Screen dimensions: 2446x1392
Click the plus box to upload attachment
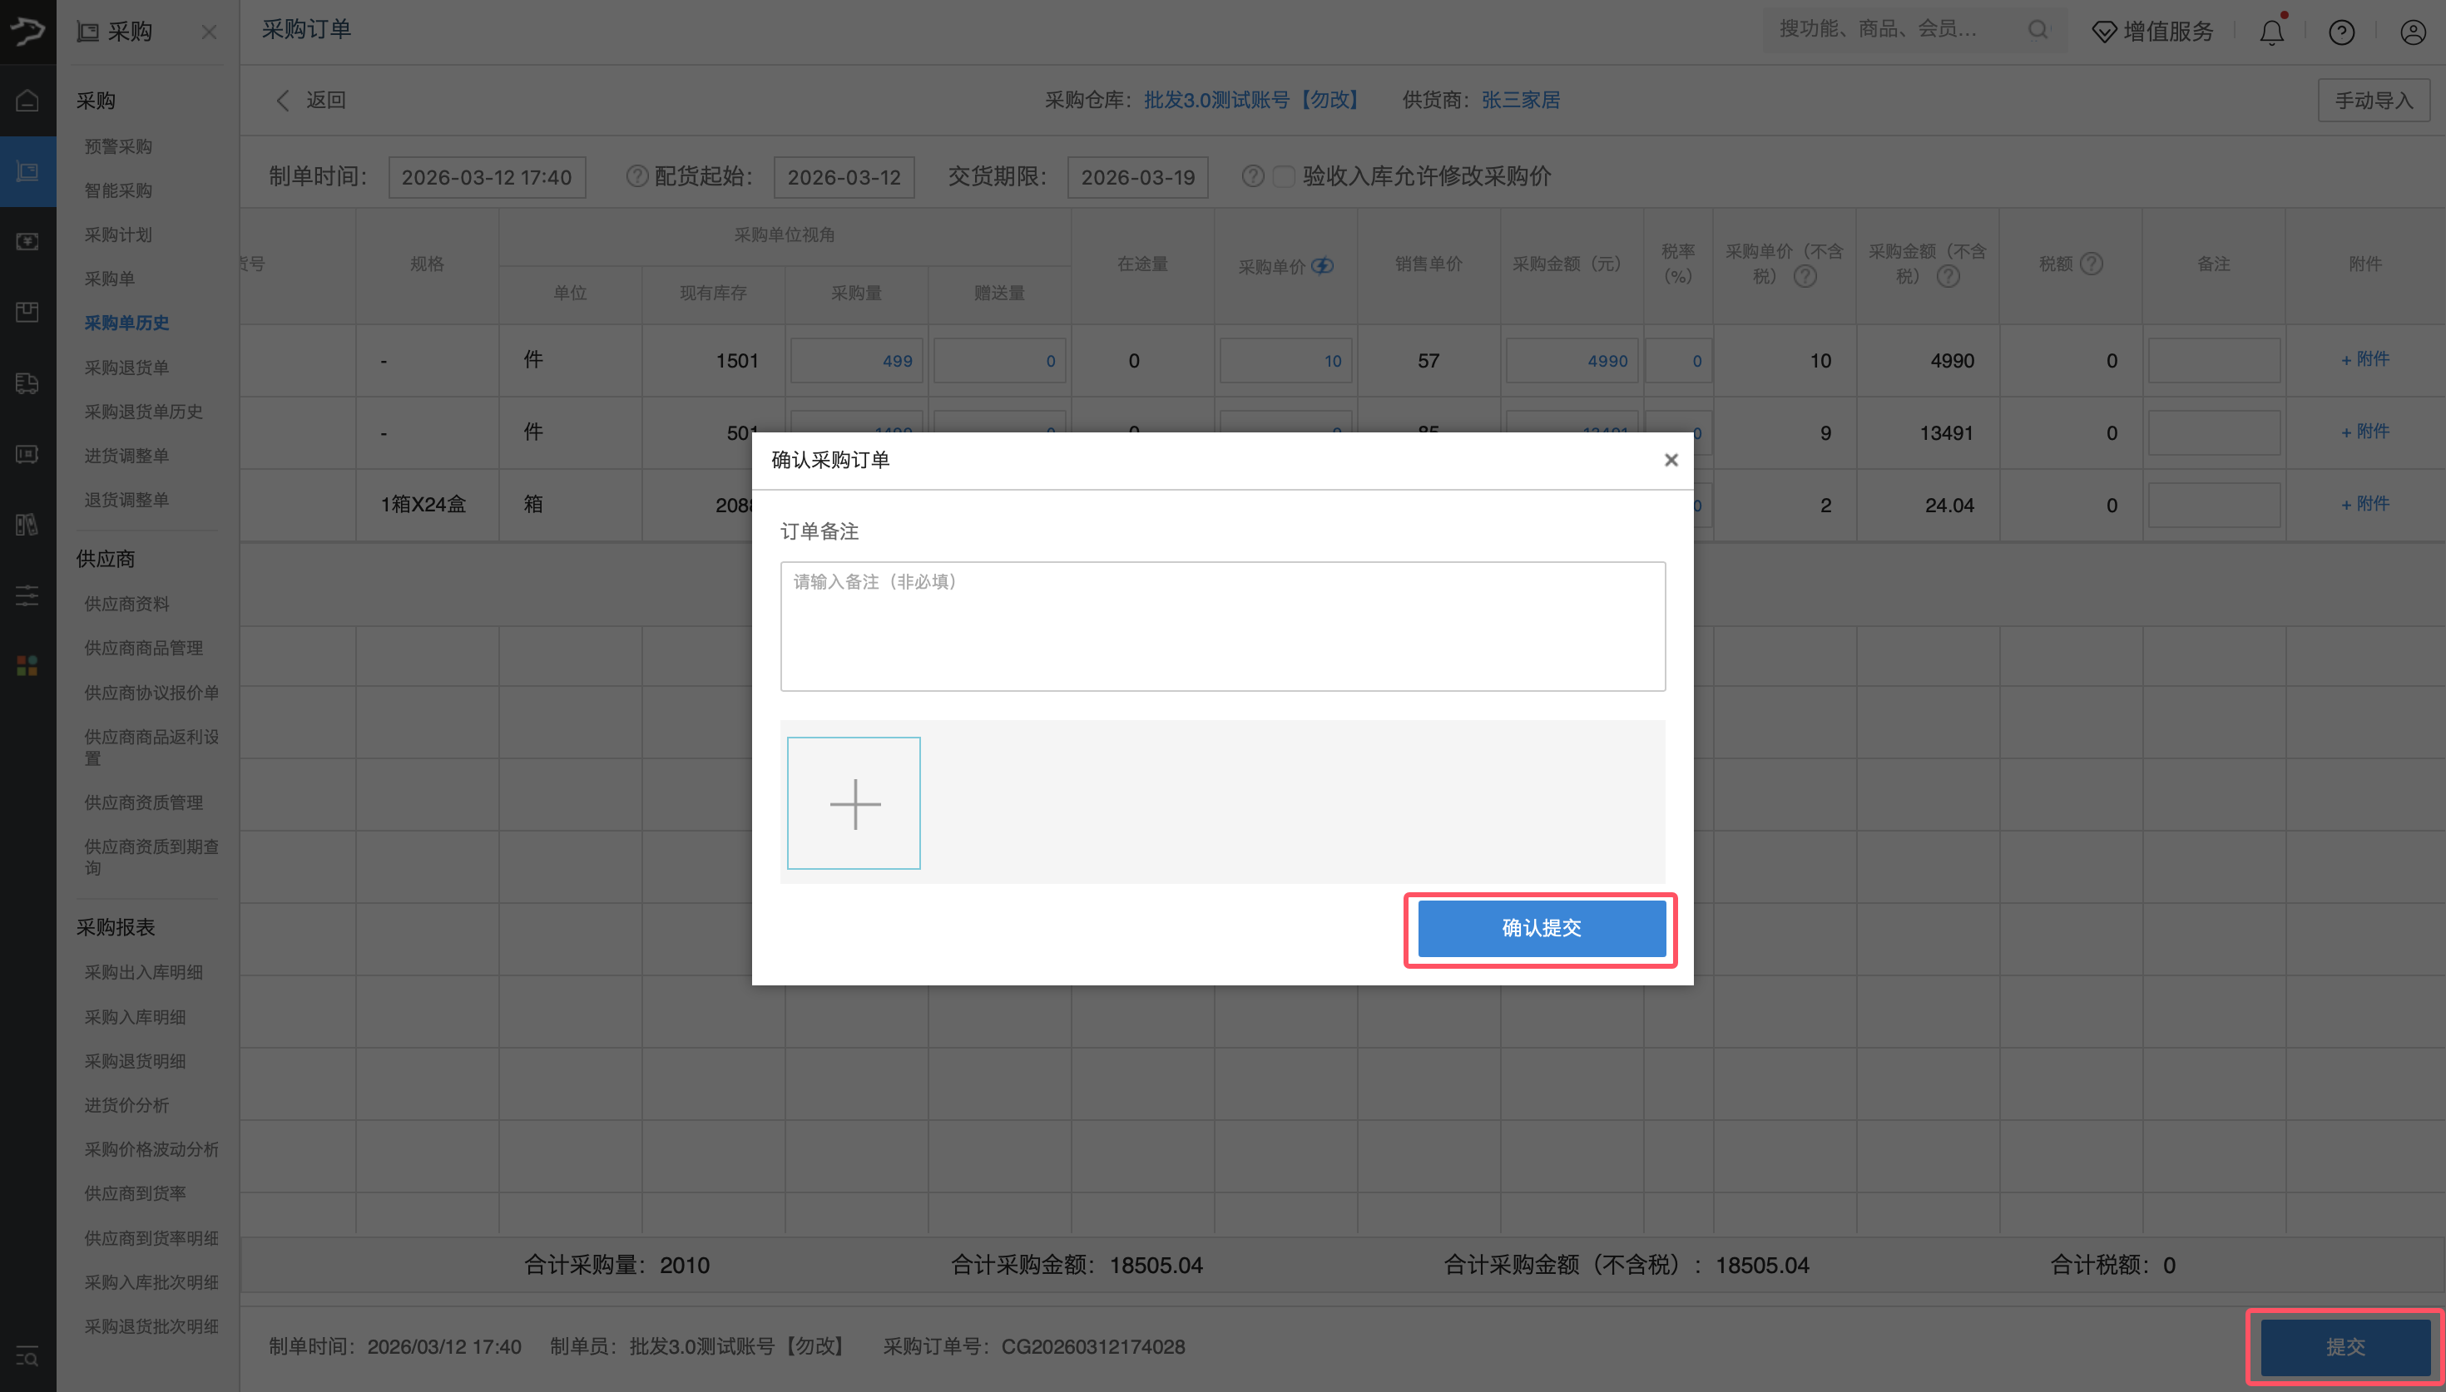point(853,803)
